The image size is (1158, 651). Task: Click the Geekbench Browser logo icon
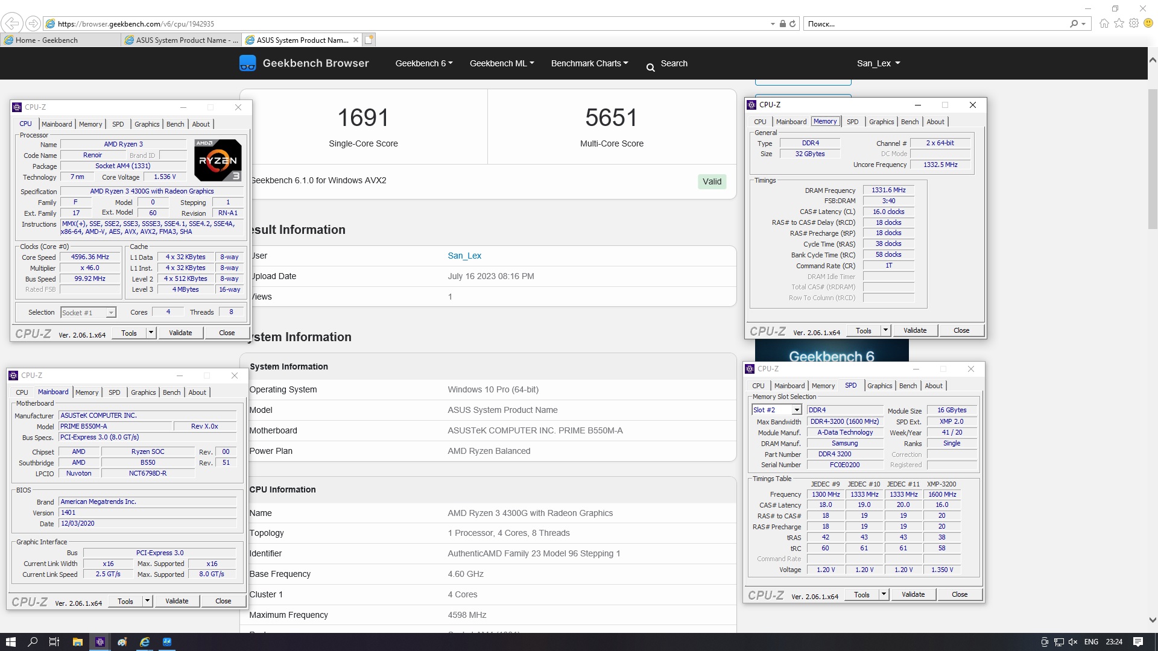pyautogui.click(x=247, y=63)
